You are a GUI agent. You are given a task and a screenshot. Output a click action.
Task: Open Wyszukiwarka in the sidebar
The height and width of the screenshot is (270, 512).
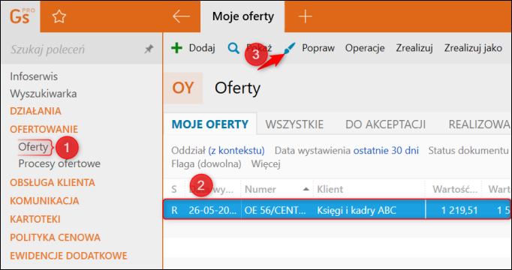[44, 94]
